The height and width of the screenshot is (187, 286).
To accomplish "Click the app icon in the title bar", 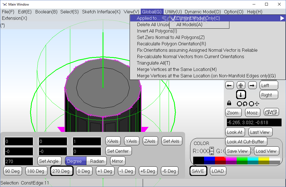I will coord(4,4).
